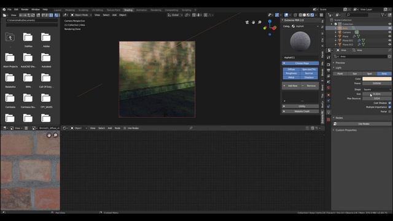The image size is (393, 221).
Task: Click the Asphalt material preview sphere
Action: (300, 42)
